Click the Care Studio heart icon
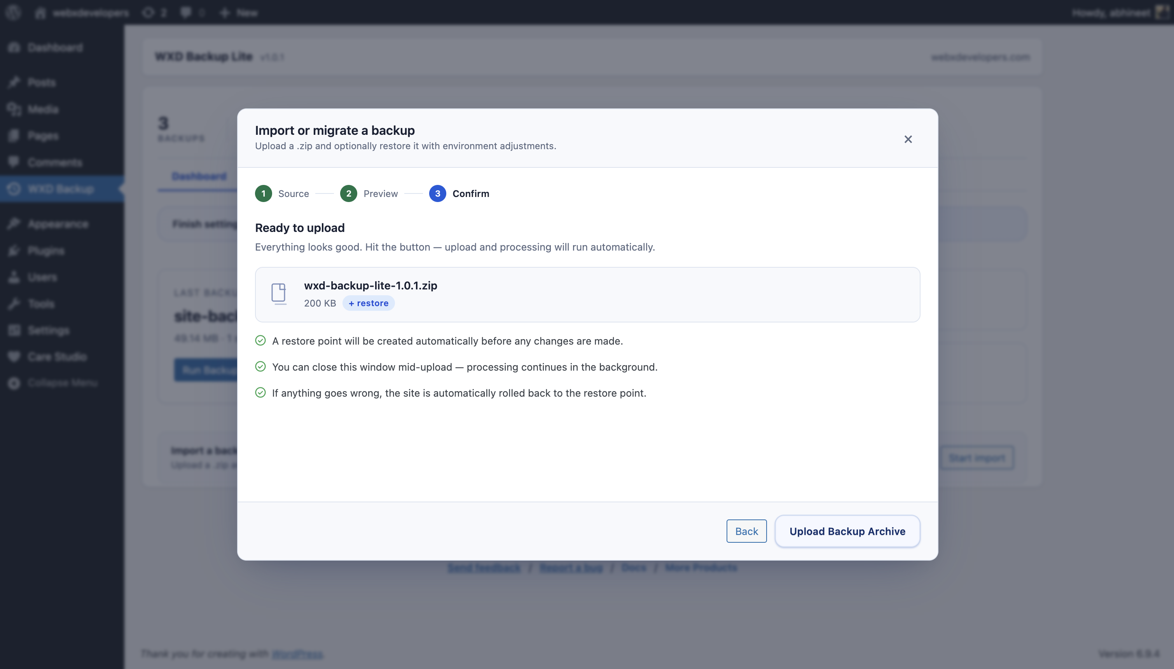This screenshot has height=669, width=1174. click(x=14, y=357)
